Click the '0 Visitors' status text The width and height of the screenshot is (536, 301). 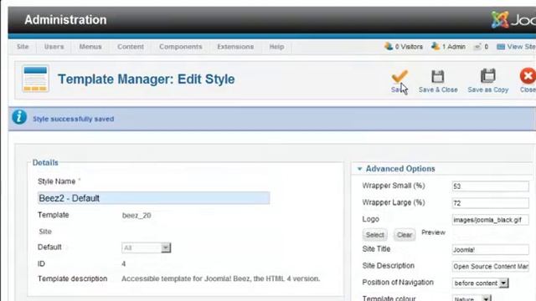(x=409, y=47)
